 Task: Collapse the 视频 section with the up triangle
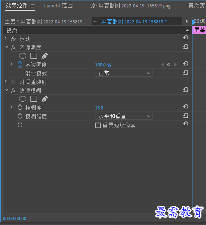187,30
